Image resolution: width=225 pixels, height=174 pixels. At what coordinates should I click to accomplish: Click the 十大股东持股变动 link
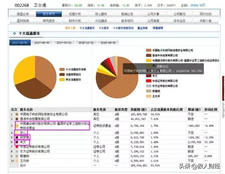123,28
